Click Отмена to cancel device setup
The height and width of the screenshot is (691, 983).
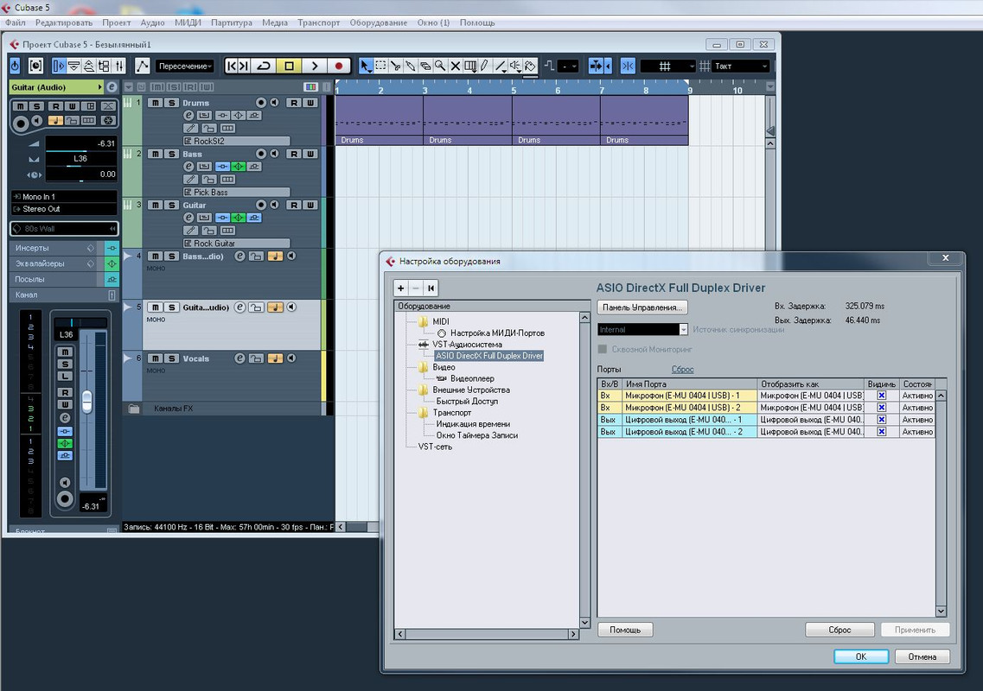922,656
